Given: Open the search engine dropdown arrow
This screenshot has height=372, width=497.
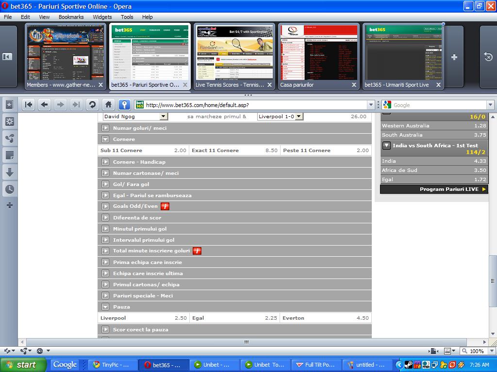Looking at the screenshot, I should (x=490, y=105).
